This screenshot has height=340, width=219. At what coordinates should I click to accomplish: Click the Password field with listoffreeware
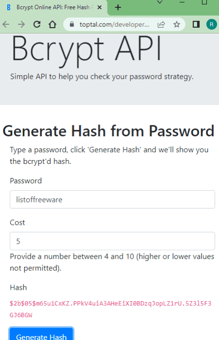[x=112, y=199]
